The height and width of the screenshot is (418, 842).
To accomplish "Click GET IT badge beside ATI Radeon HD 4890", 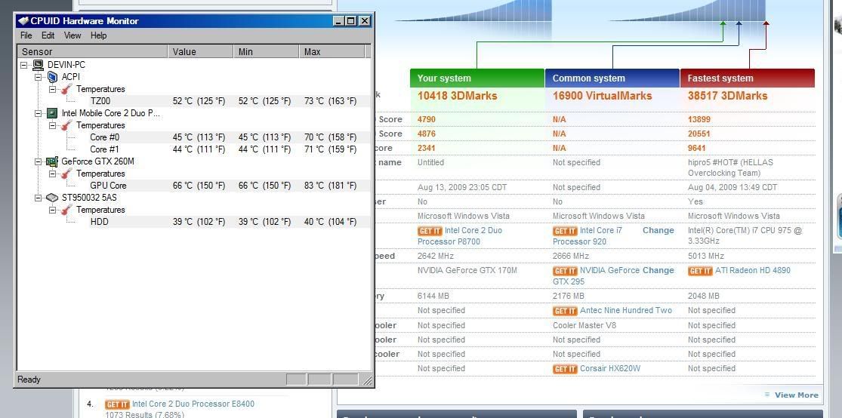I will click(700, 271).
